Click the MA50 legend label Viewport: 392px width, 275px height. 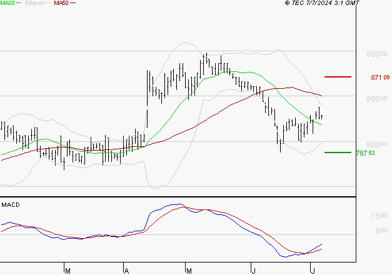click(61, 3)
